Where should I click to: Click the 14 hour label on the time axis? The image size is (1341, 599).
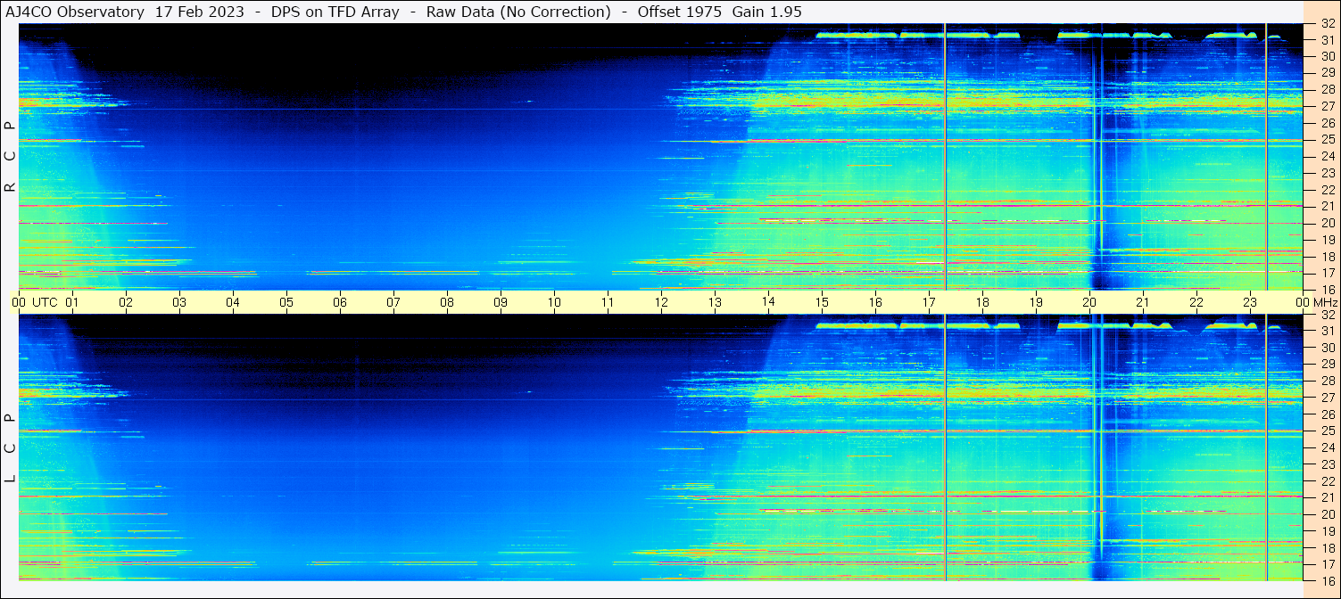(768, 302)
